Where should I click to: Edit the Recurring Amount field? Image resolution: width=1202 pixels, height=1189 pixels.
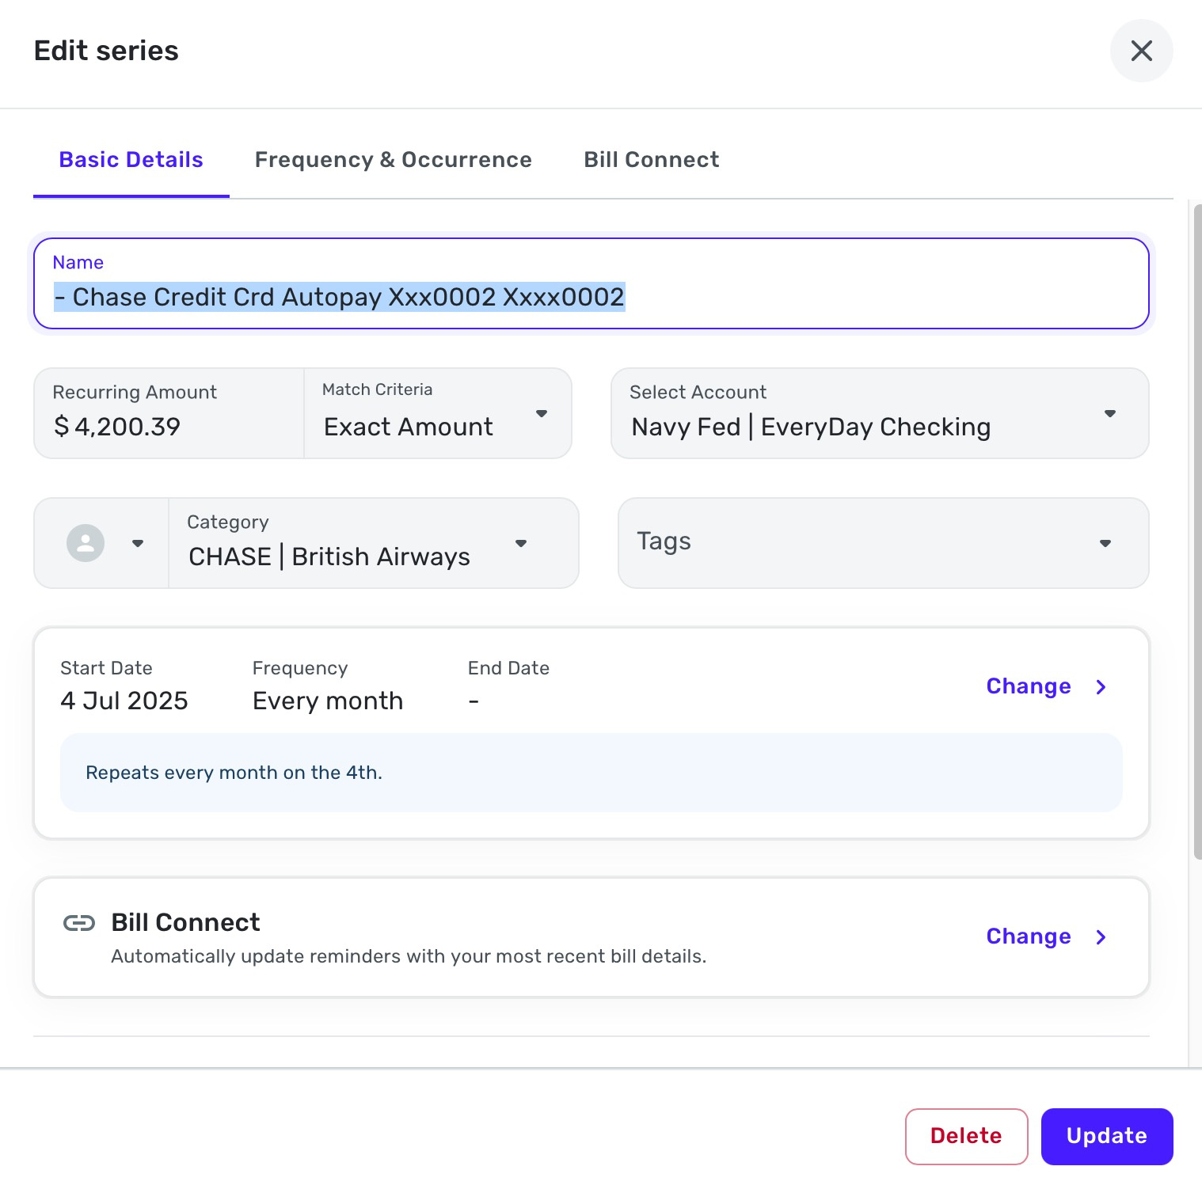click(x=168, y=427)
